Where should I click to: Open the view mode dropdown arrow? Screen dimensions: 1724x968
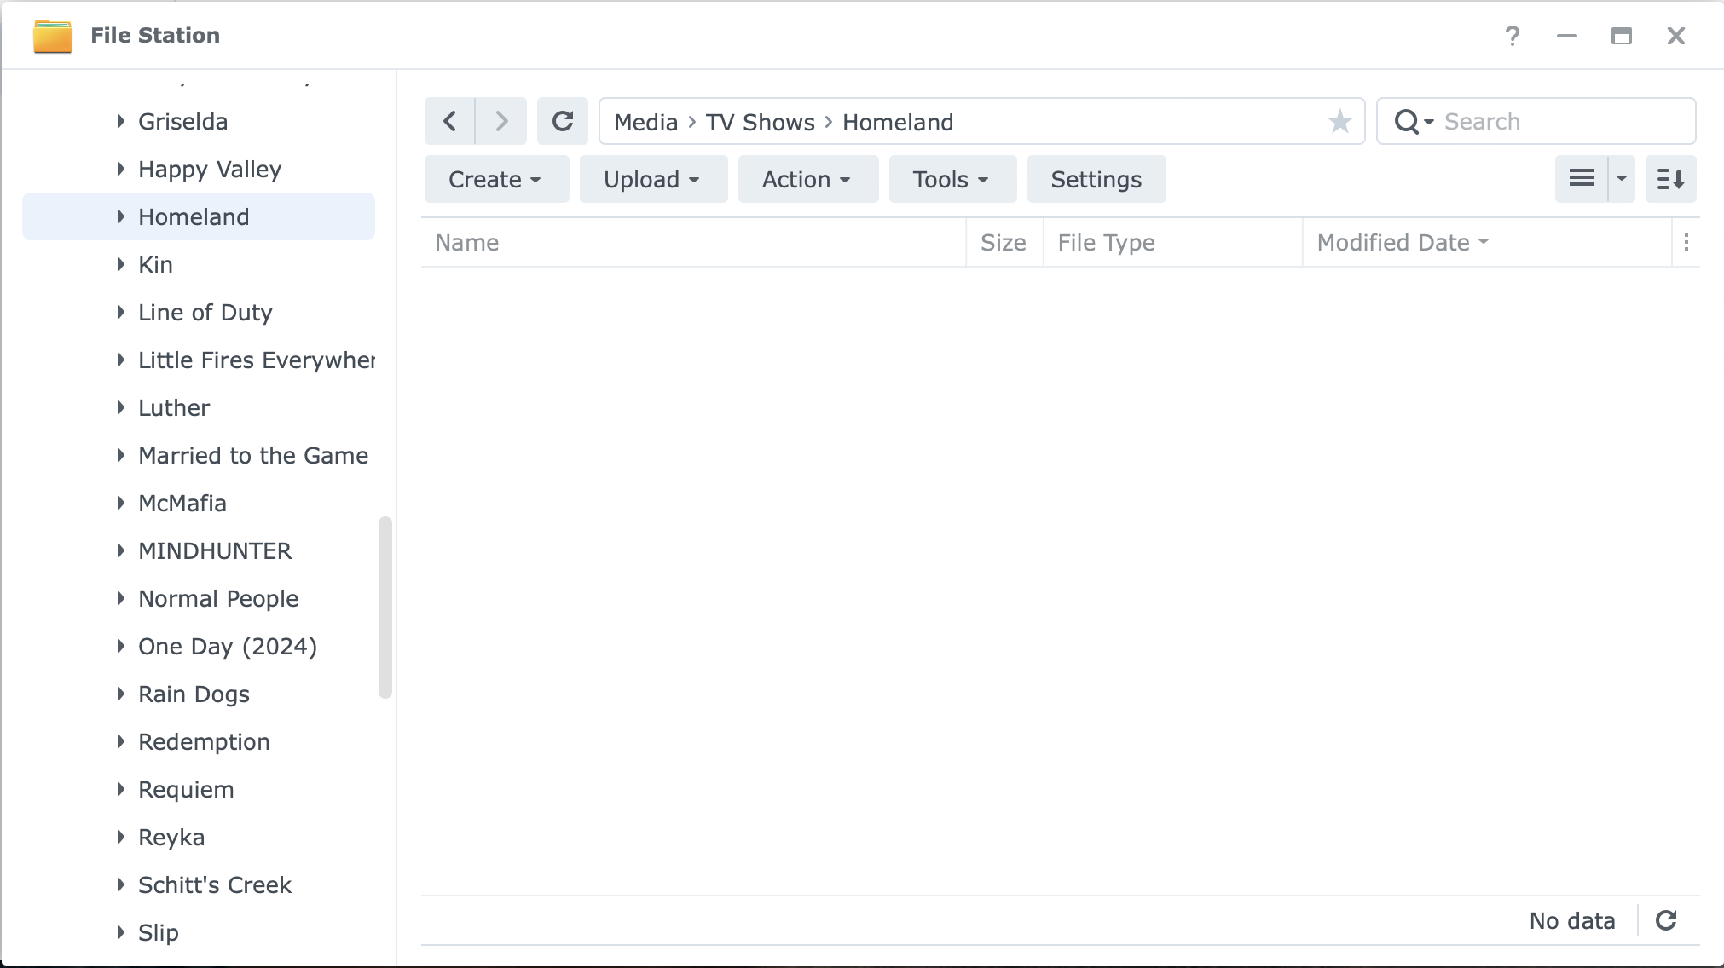pos(1622,179)
